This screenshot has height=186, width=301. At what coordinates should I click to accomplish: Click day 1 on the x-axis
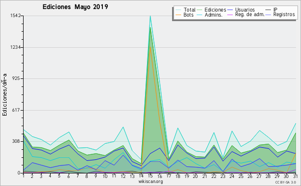(24, 176)
